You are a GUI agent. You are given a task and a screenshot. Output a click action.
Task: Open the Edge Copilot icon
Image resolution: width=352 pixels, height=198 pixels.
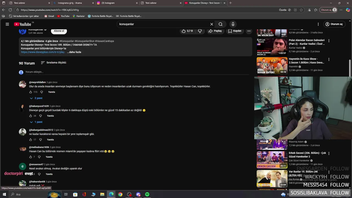coord(348,10)
